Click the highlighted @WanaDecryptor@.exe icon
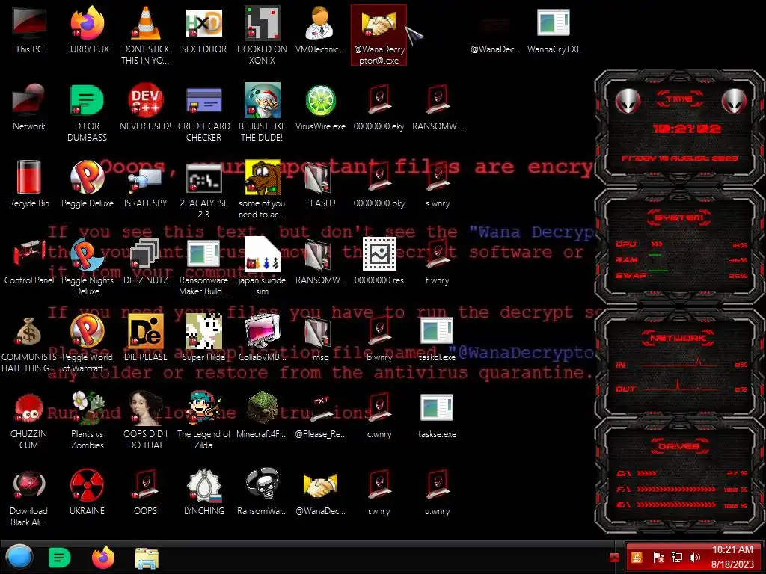 pos(379,35)
